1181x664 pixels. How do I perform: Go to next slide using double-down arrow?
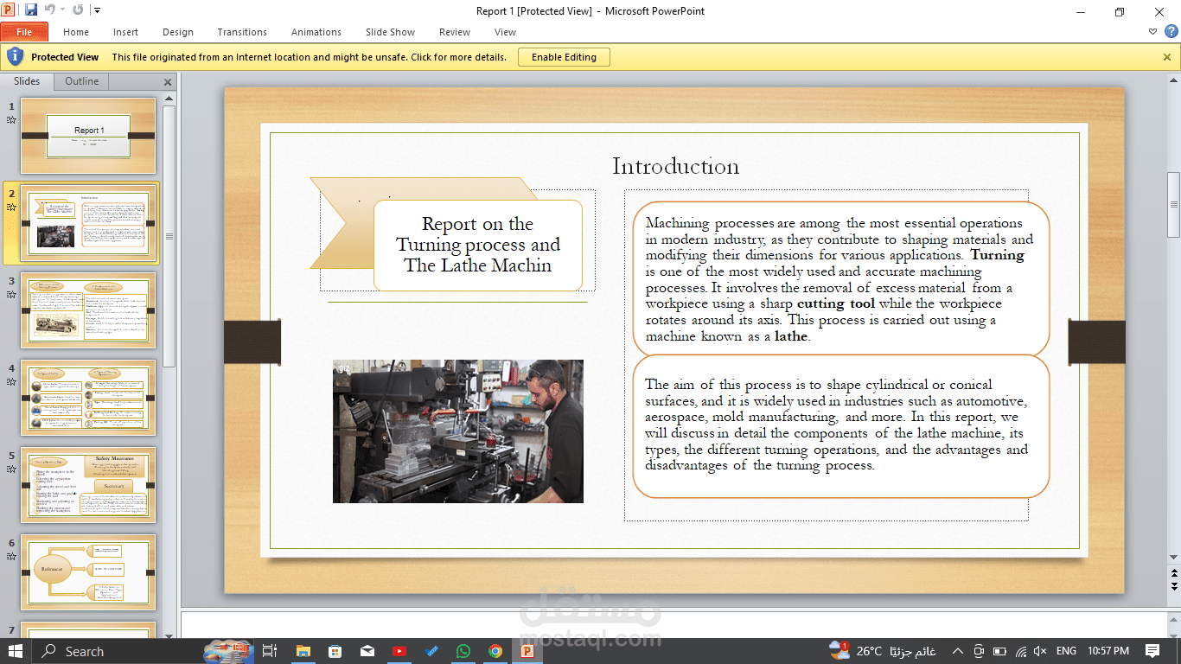[1173, 586]
